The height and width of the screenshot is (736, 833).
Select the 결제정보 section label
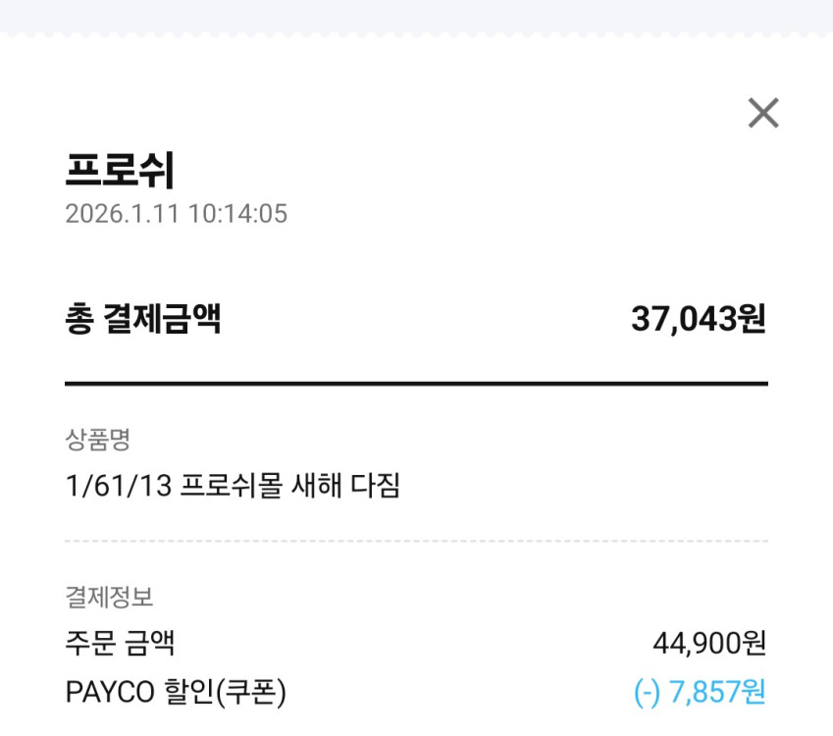tap(109, 596)
